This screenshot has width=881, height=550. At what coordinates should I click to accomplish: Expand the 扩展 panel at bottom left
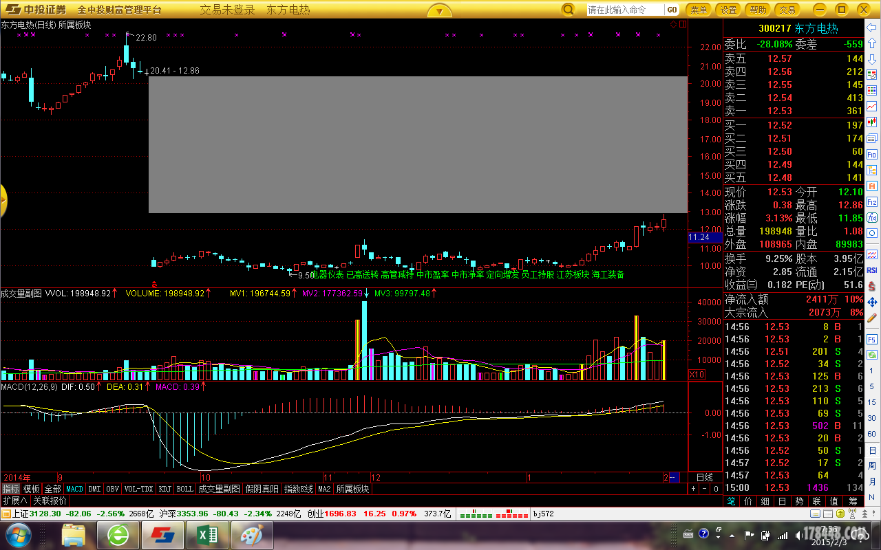pos(15,500)
